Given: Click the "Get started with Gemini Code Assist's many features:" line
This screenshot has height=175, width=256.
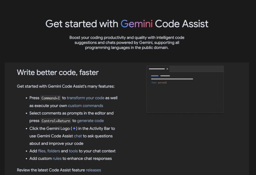Looking at the screenshot, I should [x=66, y=86].
